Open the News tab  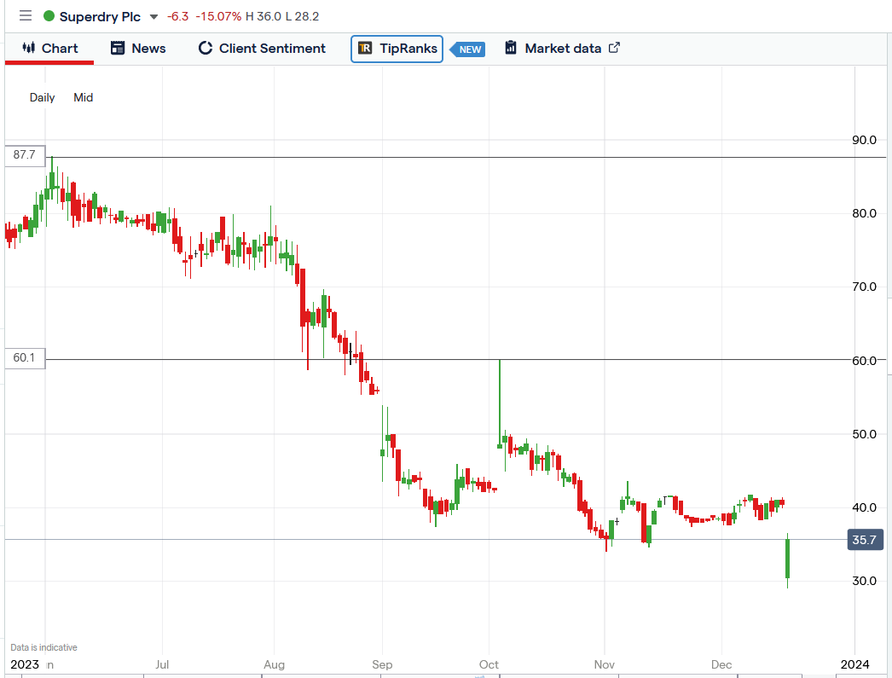coord(138,49)
